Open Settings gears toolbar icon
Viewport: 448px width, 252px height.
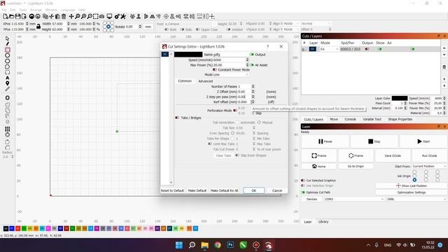pyautogui.click(x=117, y=17)
